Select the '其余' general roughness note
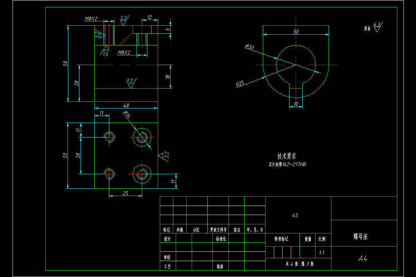 pos(367,29)
